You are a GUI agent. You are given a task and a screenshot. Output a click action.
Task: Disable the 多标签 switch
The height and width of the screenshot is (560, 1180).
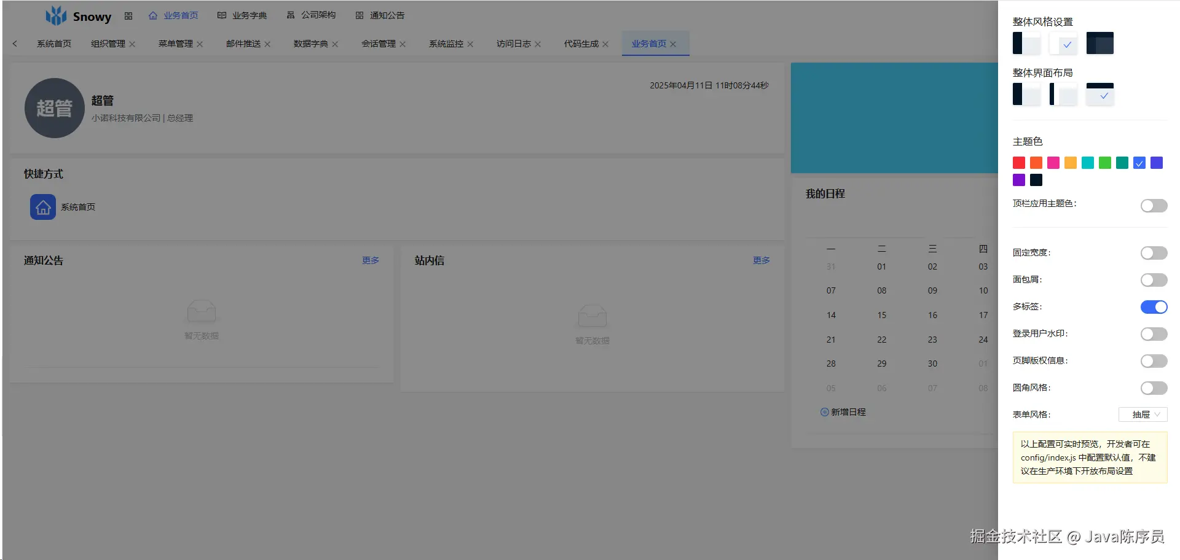tap(1154, 307)
